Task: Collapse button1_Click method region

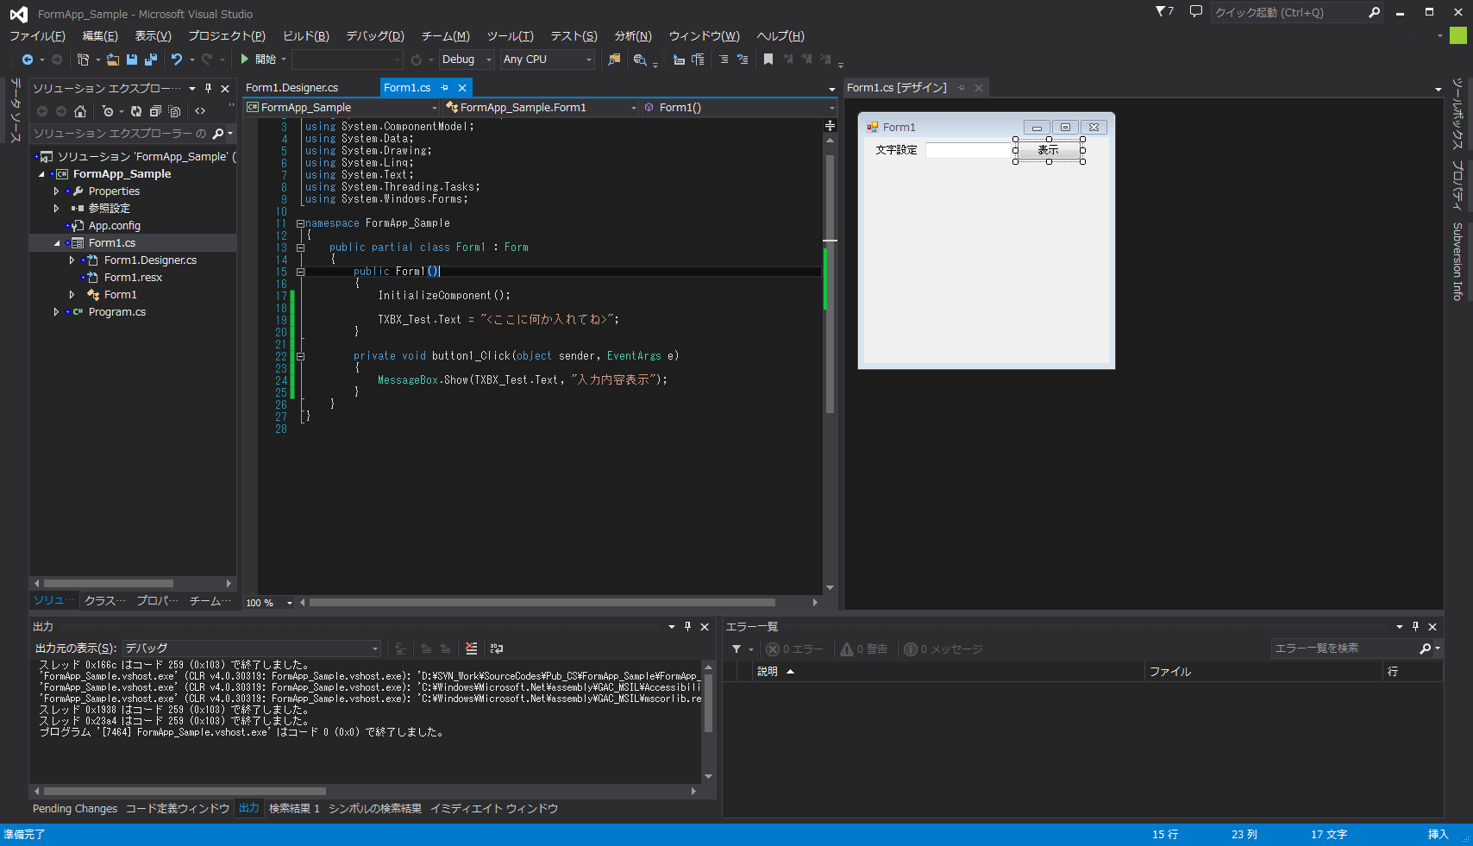Action: (x=300, y=356)
